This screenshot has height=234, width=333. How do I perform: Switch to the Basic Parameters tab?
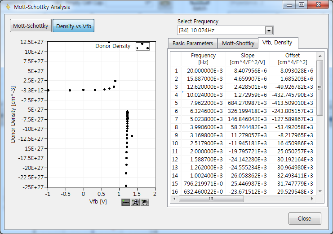pos(193,43)
